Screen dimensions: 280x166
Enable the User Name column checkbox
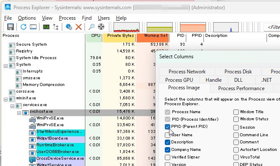(x=167, y=135)
